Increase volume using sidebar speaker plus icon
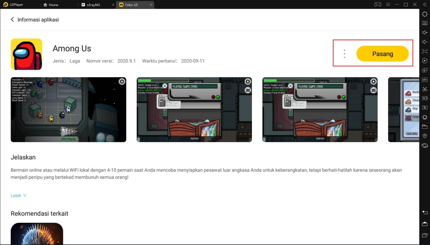This screenshot has height=245, width=430. pos(425,32)
